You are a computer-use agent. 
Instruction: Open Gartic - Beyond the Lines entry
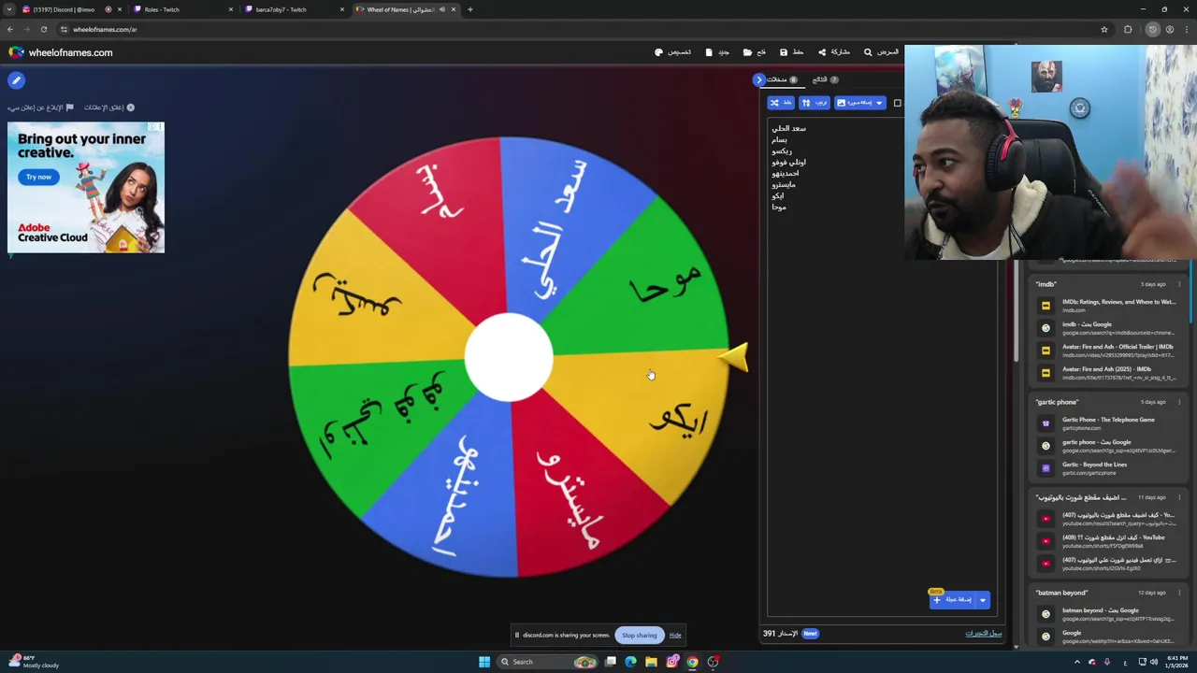pos(1109,468)
